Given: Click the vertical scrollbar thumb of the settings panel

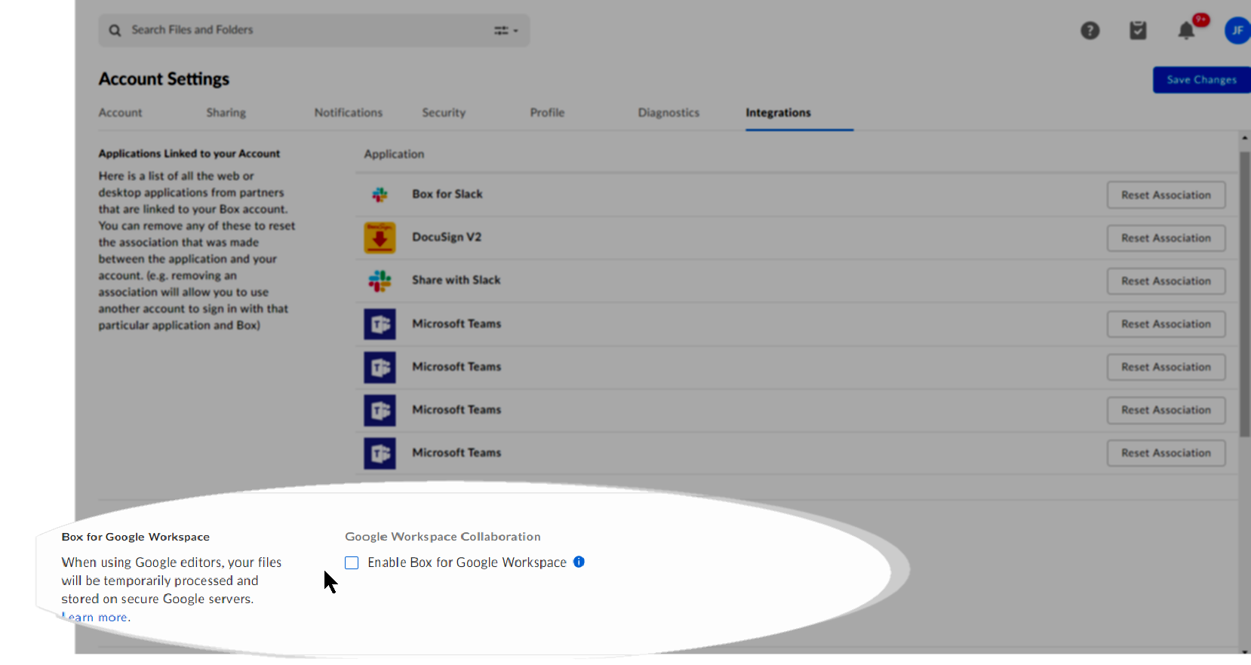Looking at the screenshot, I should click(1244, 294).
